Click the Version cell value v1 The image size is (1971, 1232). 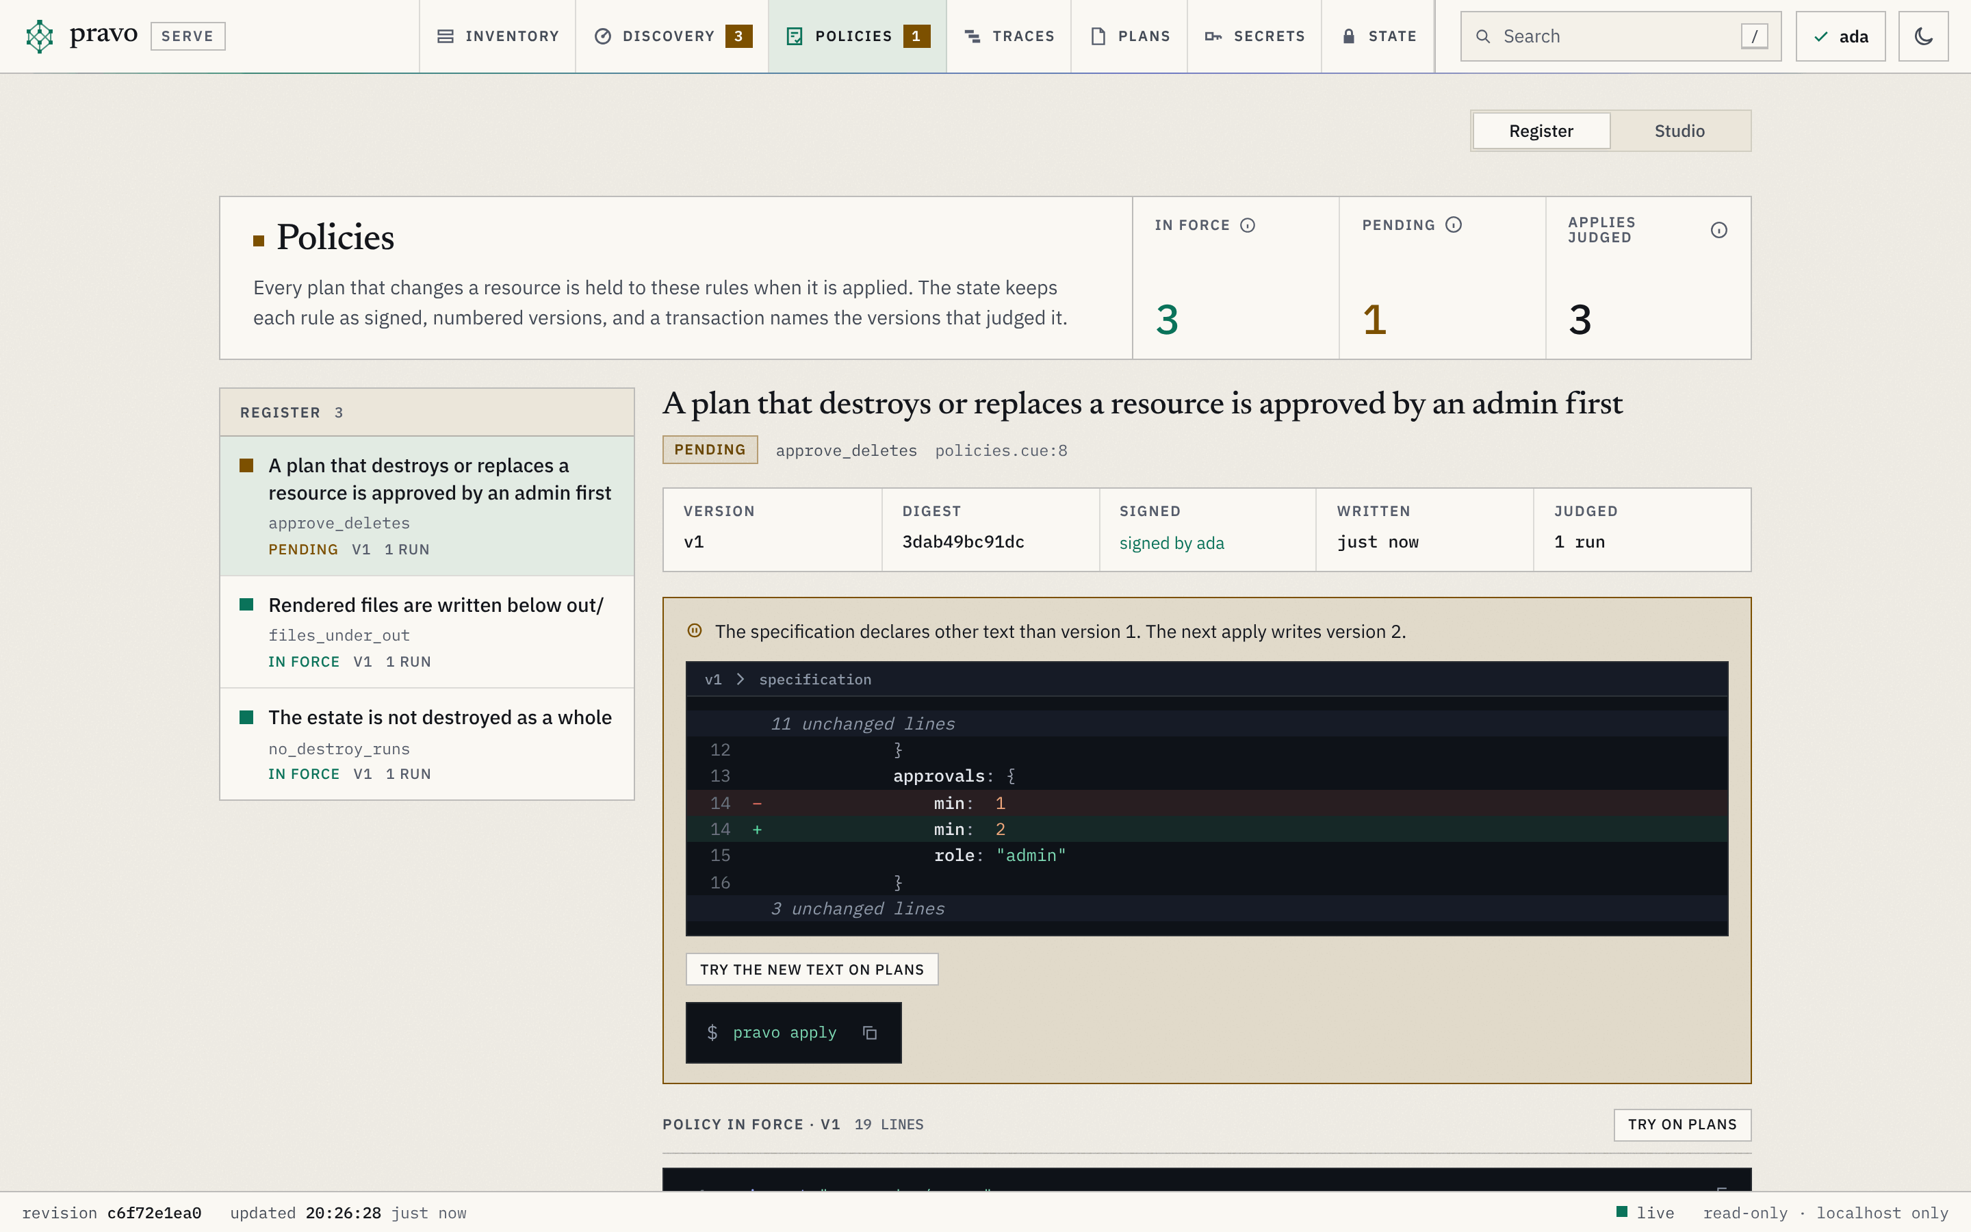click(x=693, y=542)
